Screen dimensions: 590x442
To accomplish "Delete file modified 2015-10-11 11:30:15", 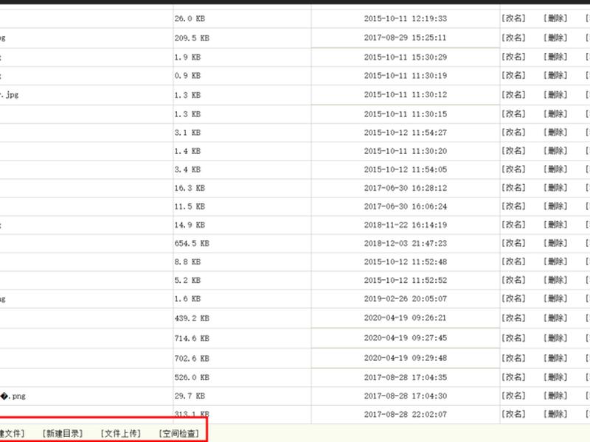I will click(x=555, y=113).
